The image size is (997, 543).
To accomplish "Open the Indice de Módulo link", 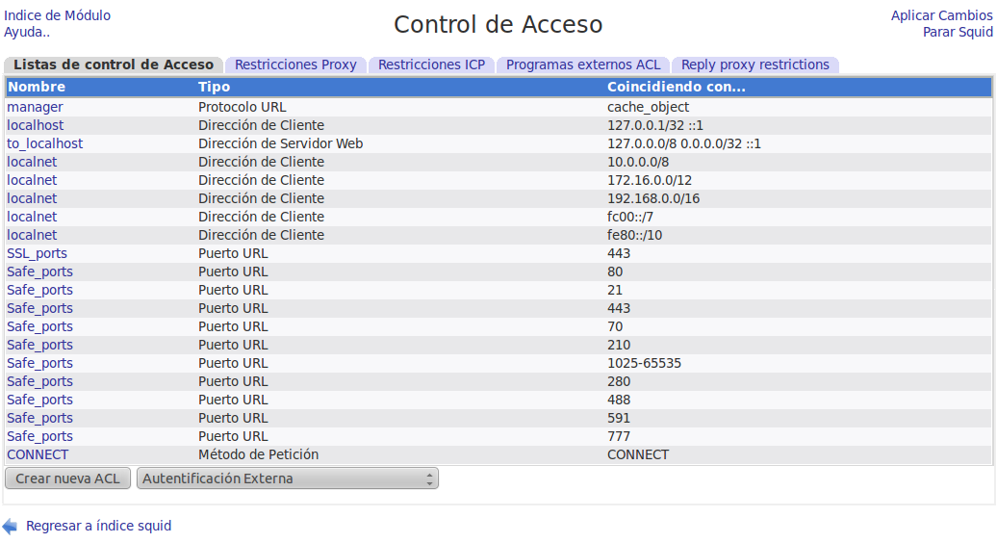I will [57, 15].
